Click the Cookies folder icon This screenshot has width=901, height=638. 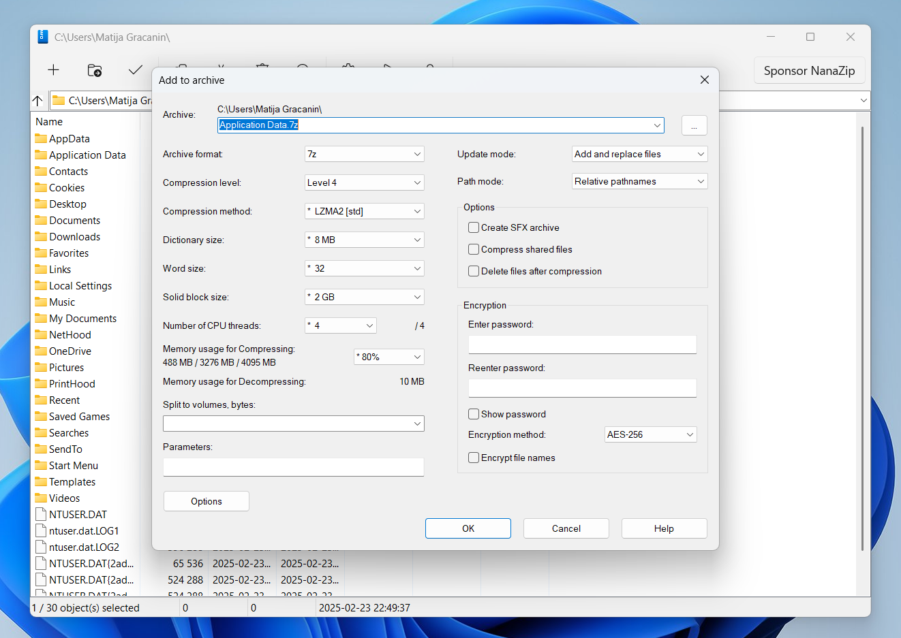(x=41, y=187)
